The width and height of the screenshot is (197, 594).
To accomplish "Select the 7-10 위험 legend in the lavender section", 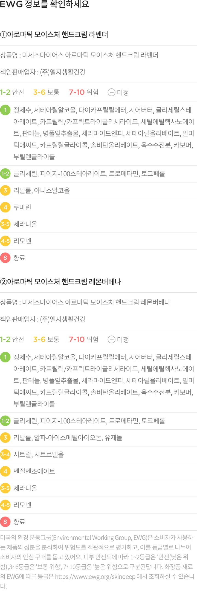I will (x=83, y=92).
